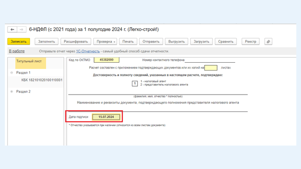Click the full name signature line
The height and width of the screenshot is (169, 301).
pyautogui.click(x=158, y=92)
